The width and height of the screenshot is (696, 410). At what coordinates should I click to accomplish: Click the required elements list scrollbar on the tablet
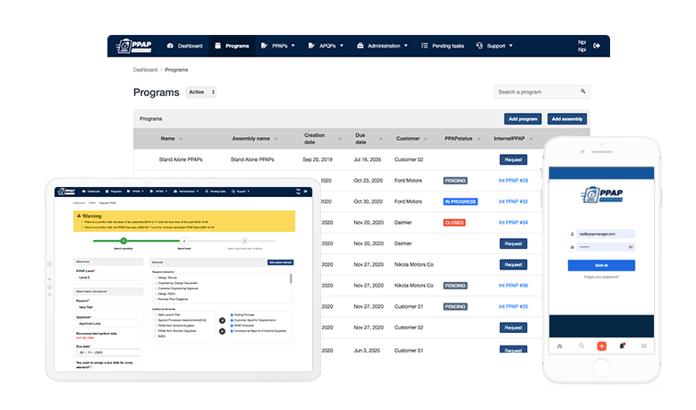pyautogui.click(x=291, y=278)
